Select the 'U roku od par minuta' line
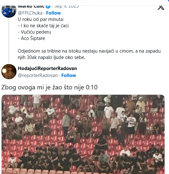169x174 pixels. [x=41, y=19]
